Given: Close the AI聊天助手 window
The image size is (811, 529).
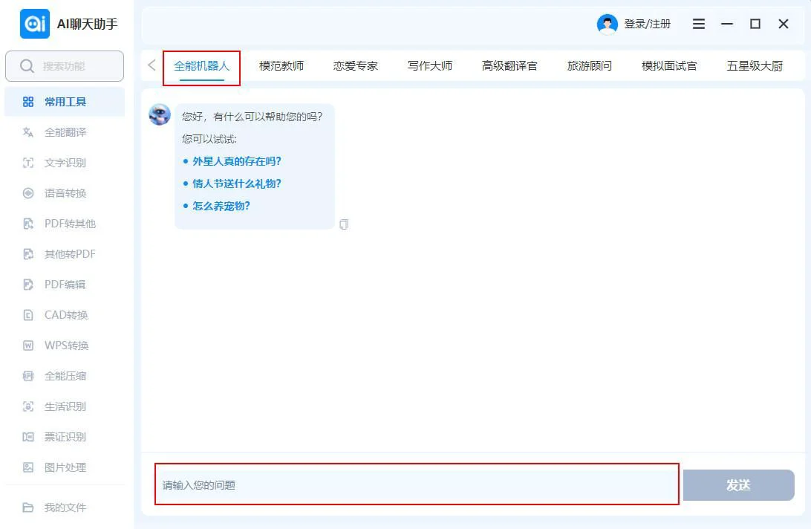Looking at the screenshot, I should 784,24.
